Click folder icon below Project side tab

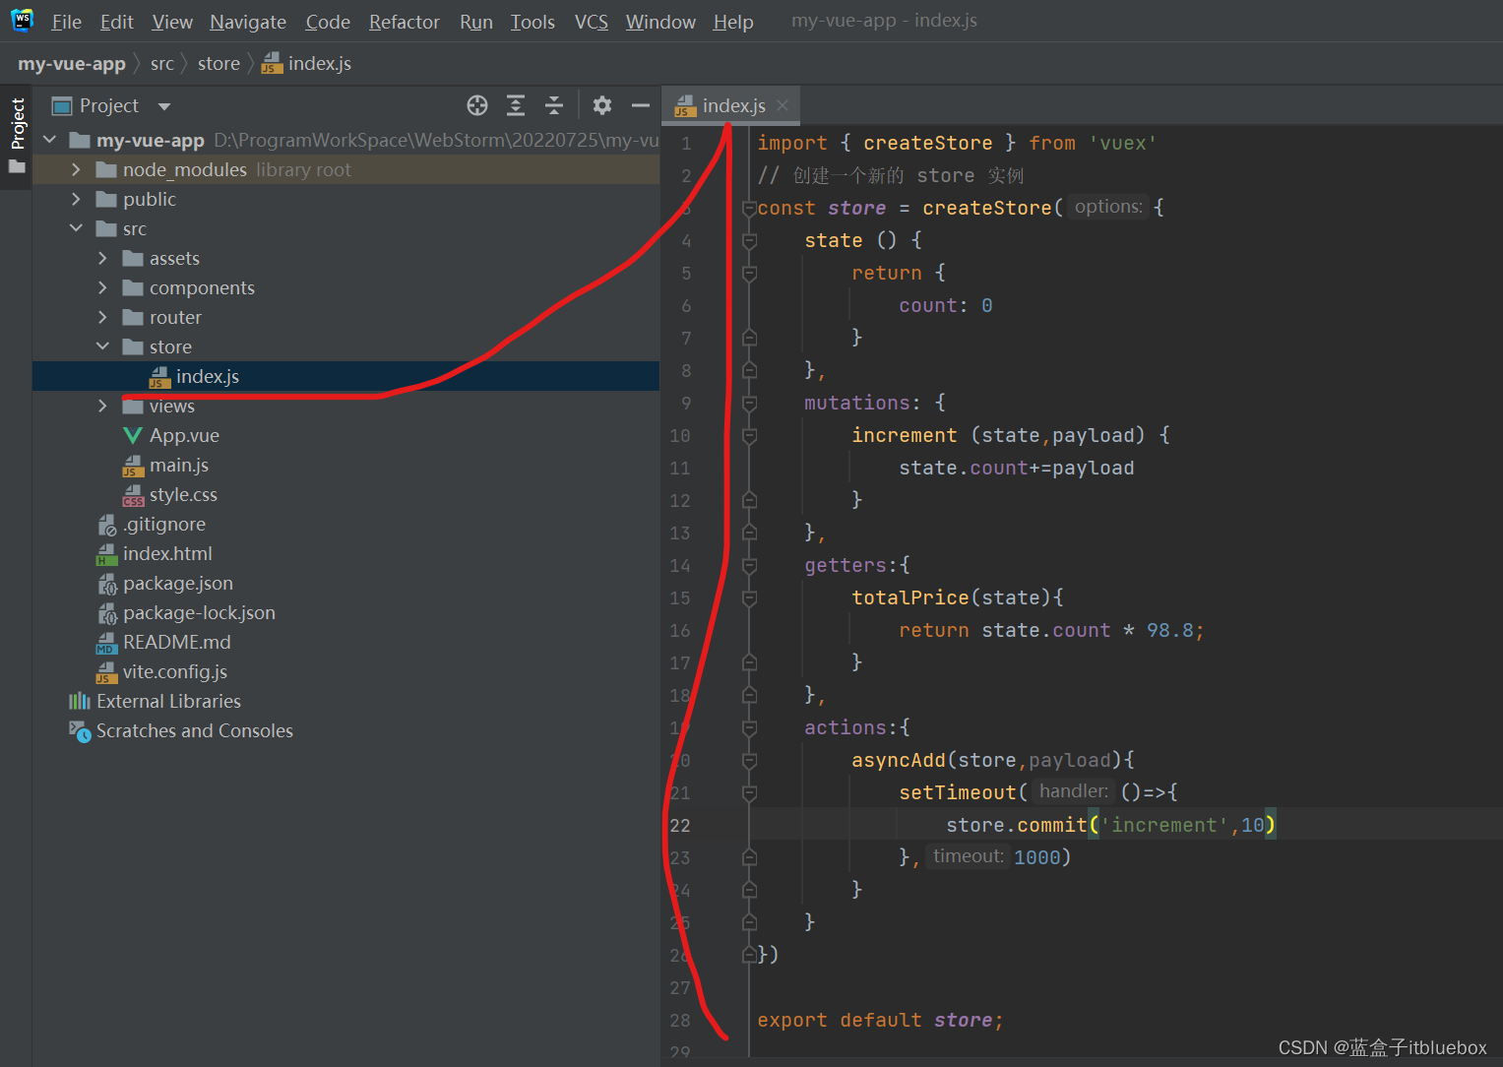(17, 167)
